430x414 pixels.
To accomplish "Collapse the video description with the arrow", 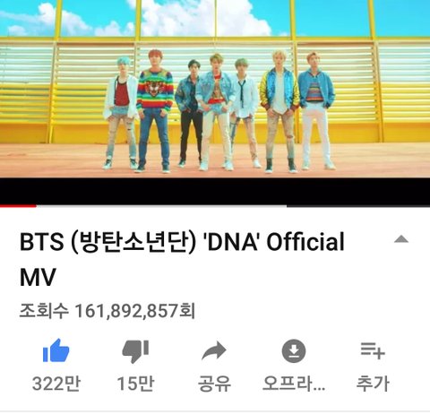I will [401, 239].
